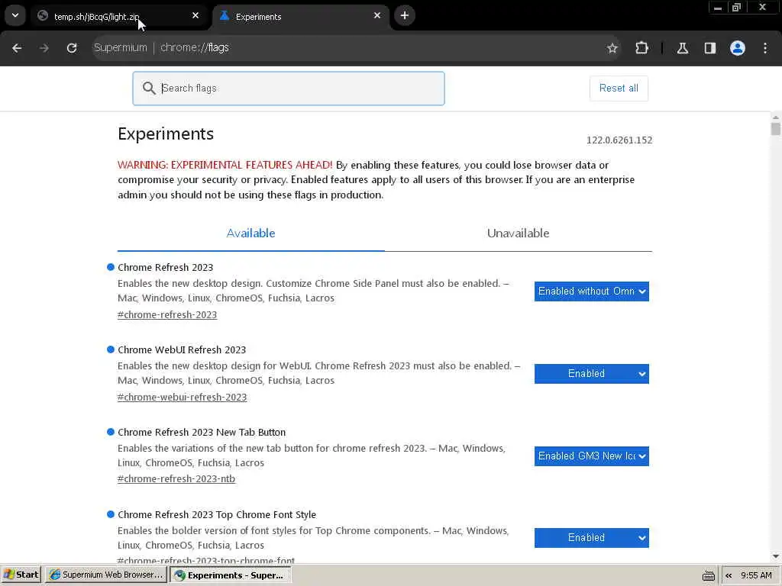Open the Experiments flask toolbar icon
782x586 pixels.
click(x=683, y=48)
